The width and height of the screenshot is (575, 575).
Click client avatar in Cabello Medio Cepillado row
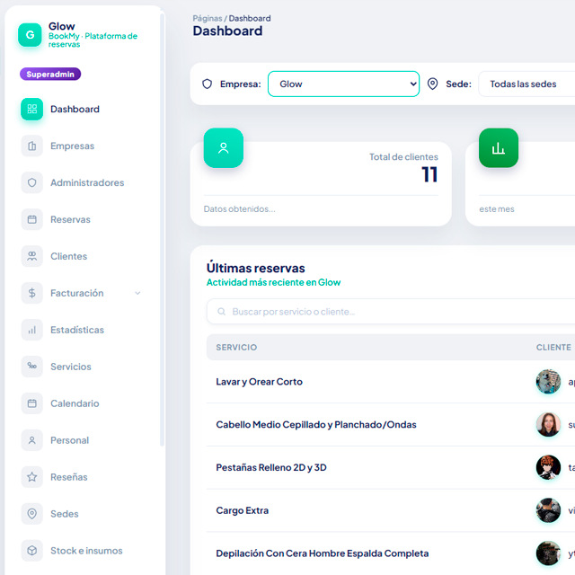point(548,425)
